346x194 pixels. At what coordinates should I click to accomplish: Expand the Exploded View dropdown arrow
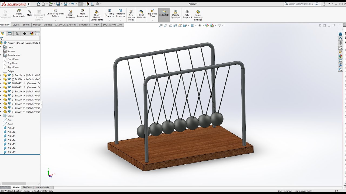(x=152, y=20)
